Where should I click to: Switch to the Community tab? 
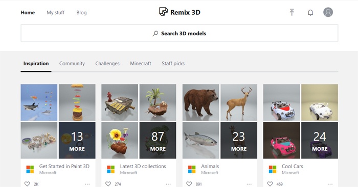pyautogui.click(x=72, y=64)
